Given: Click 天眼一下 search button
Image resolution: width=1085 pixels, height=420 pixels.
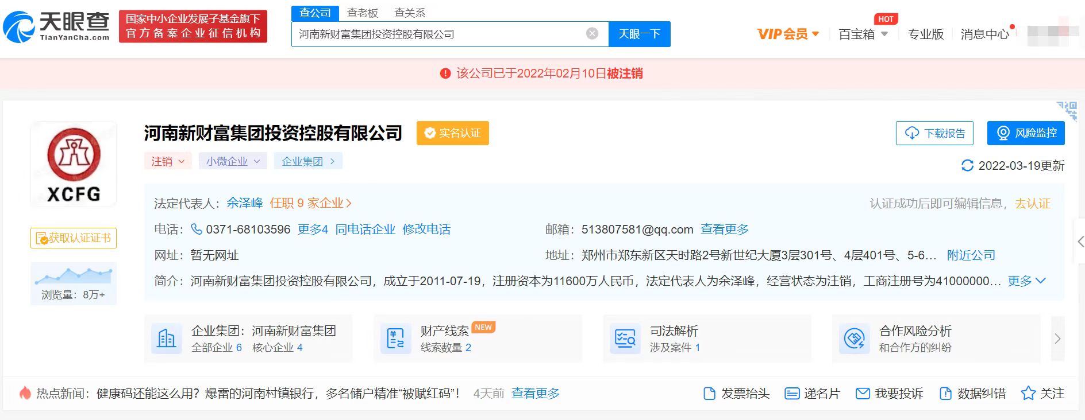Looking at the screenshot, I should 639,34.
